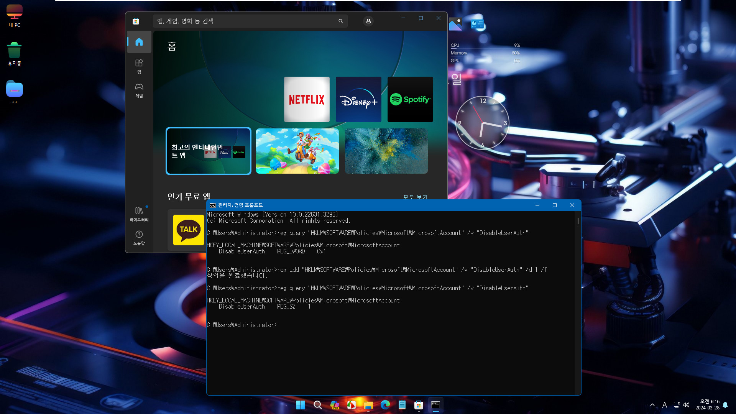
Task: Open the blue-yellow powder banner card
Action: [386, 151]
